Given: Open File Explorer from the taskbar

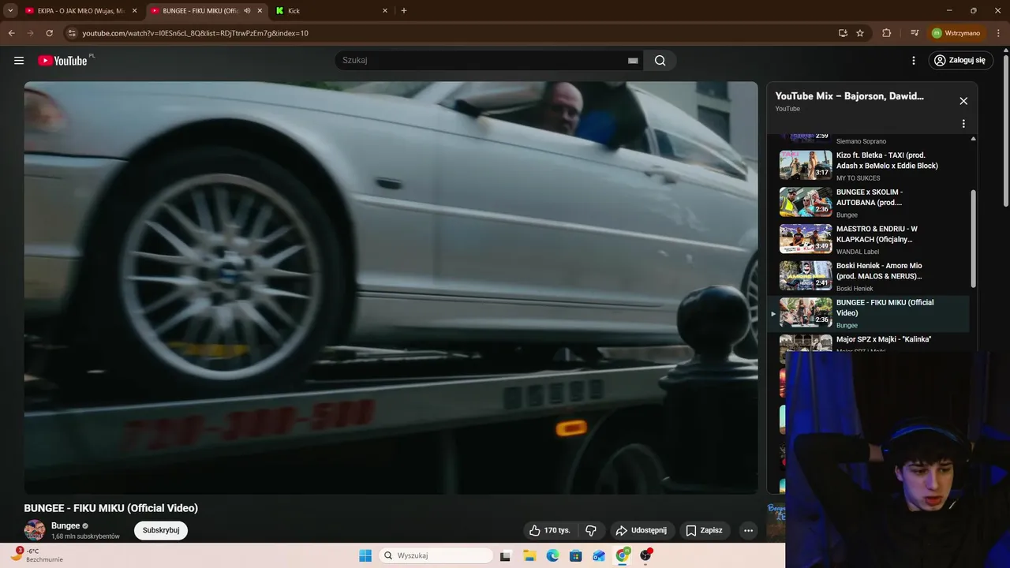Looking at the screenshot, I should point(529,555).
